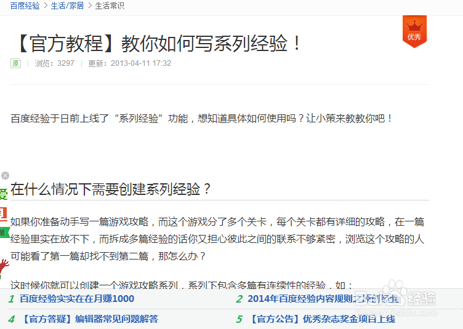463x329 pixels.
Task: Go to 生活/家居 breadcrumb category
Action: [67, 6]
